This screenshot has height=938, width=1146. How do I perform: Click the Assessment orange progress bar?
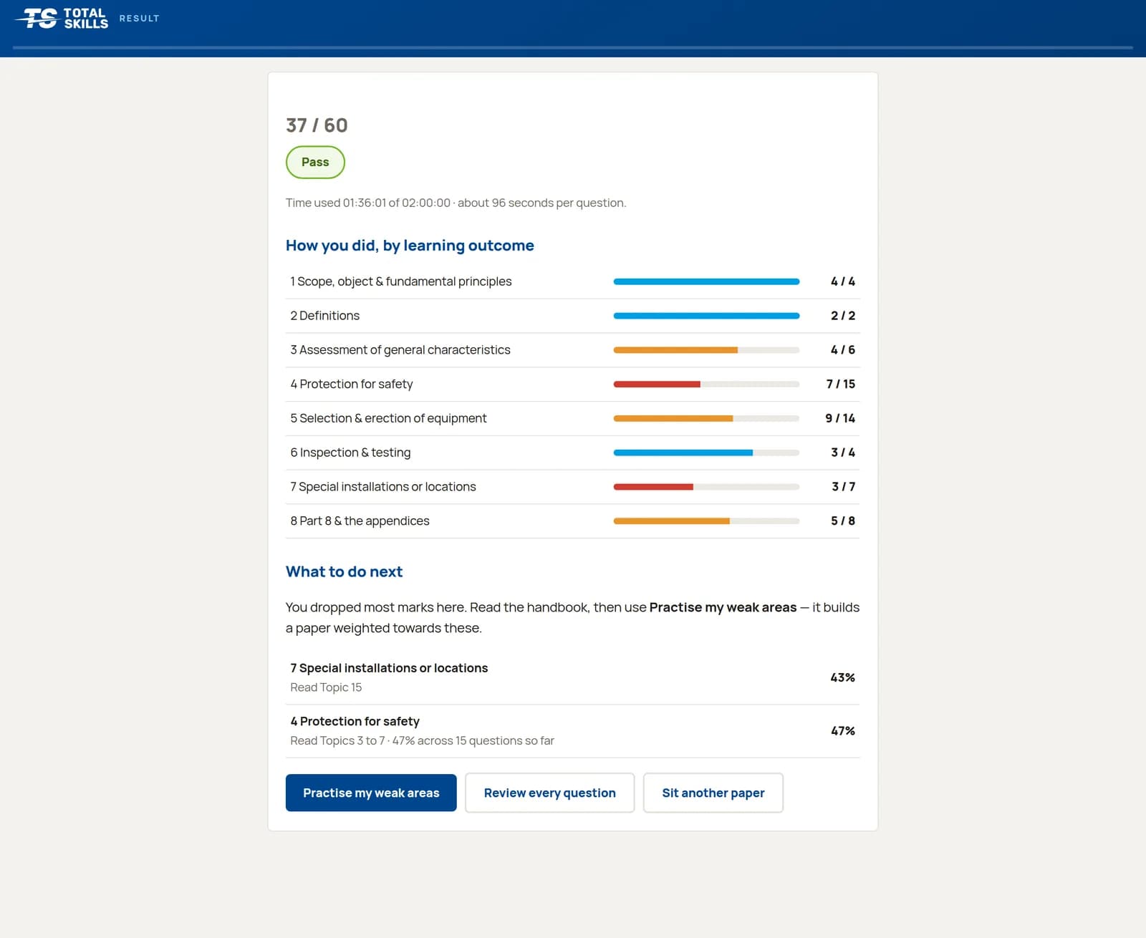coord(706,350)
